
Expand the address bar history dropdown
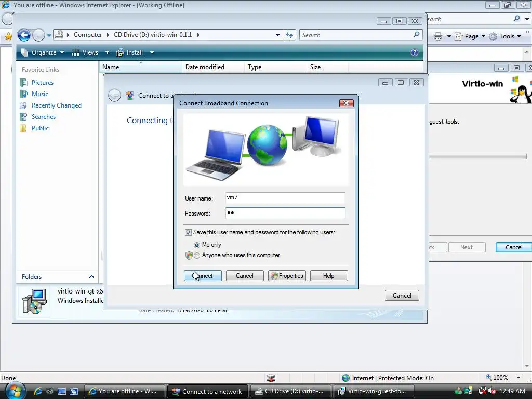point(277,35)
